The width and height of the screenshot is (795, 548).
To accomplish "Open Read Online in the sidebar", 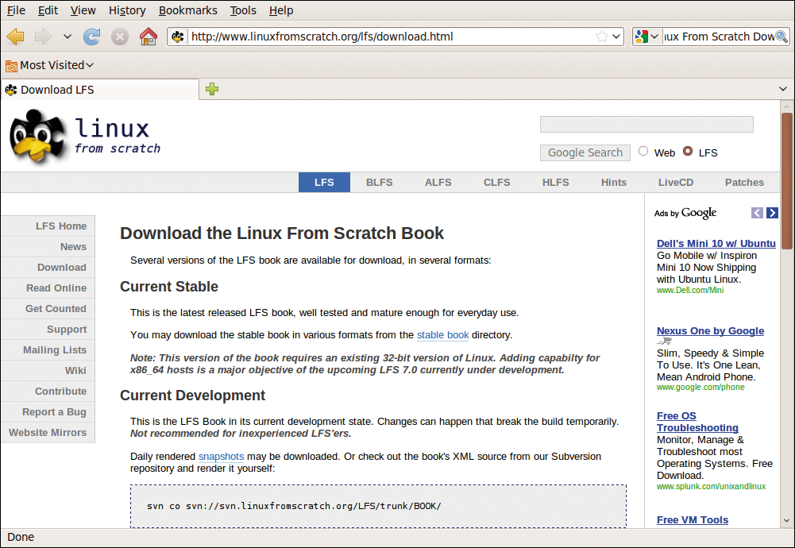I will click(x=48, y=288).
